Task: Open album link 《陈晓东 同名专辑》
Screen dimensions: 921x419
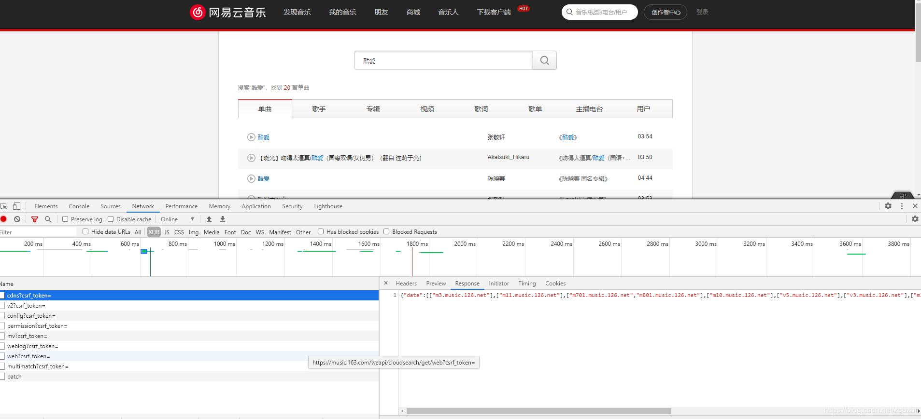Action: [583, 178]
